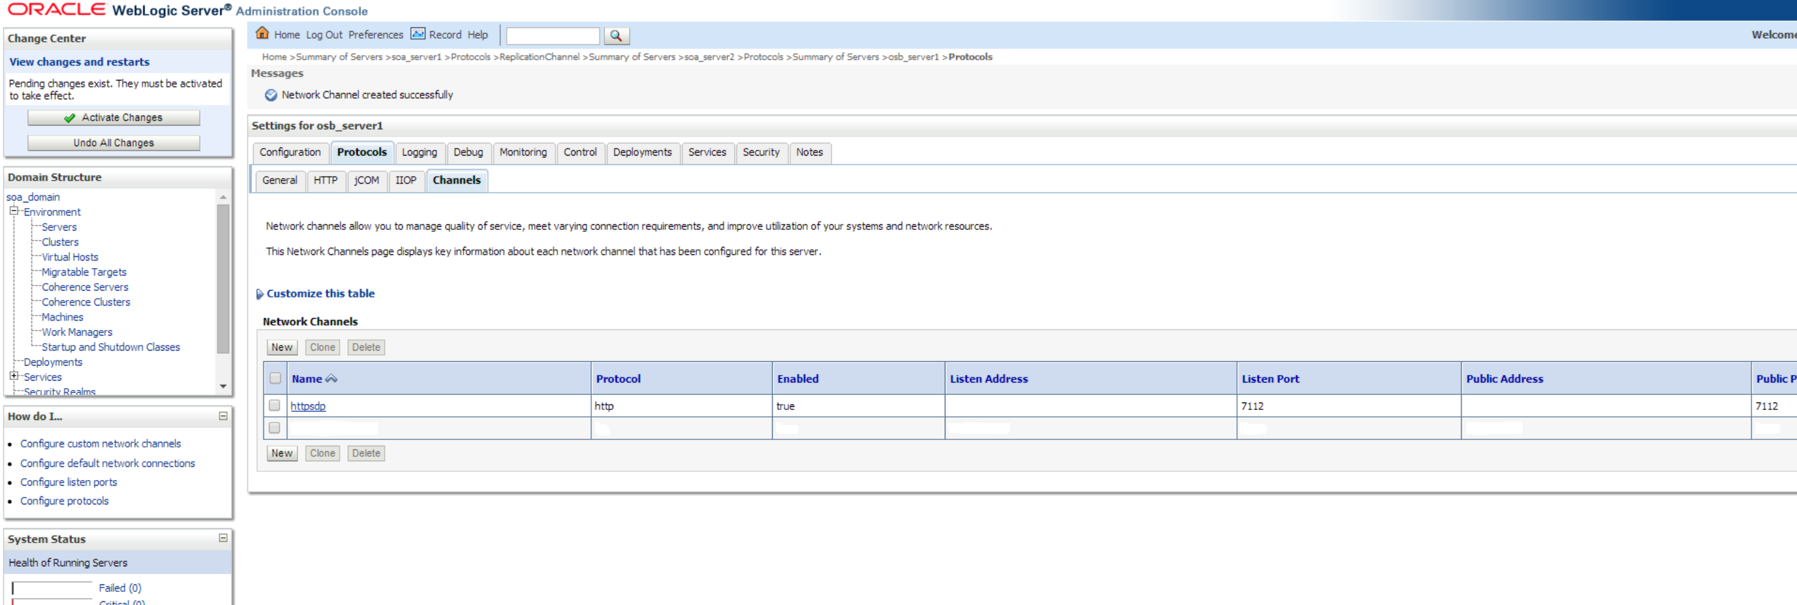This screenshot has width=1797, height=605.
Task: Open Virtual Hosts tree item
Action: tap(69, 257)
